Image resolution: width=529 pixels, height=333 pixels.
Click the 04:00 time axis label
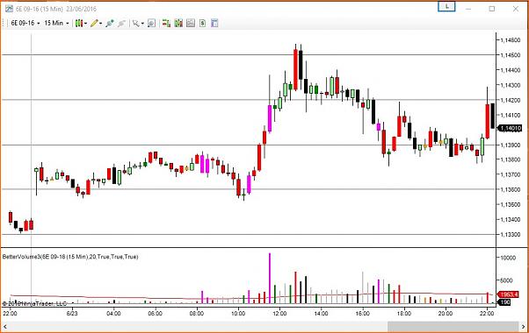pos(113,313)
